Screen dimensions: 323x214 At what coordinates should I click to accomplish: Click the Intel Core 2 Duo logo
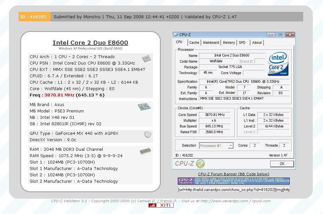tap(278, 64)
